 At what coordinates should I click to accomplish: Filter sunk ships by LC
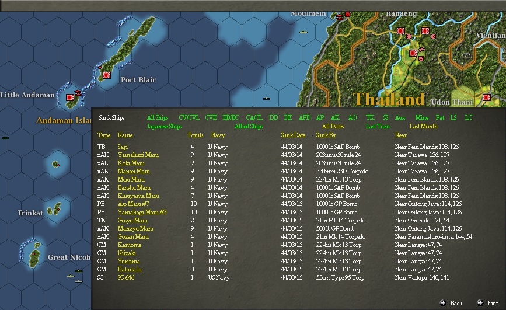coord(469,117)
